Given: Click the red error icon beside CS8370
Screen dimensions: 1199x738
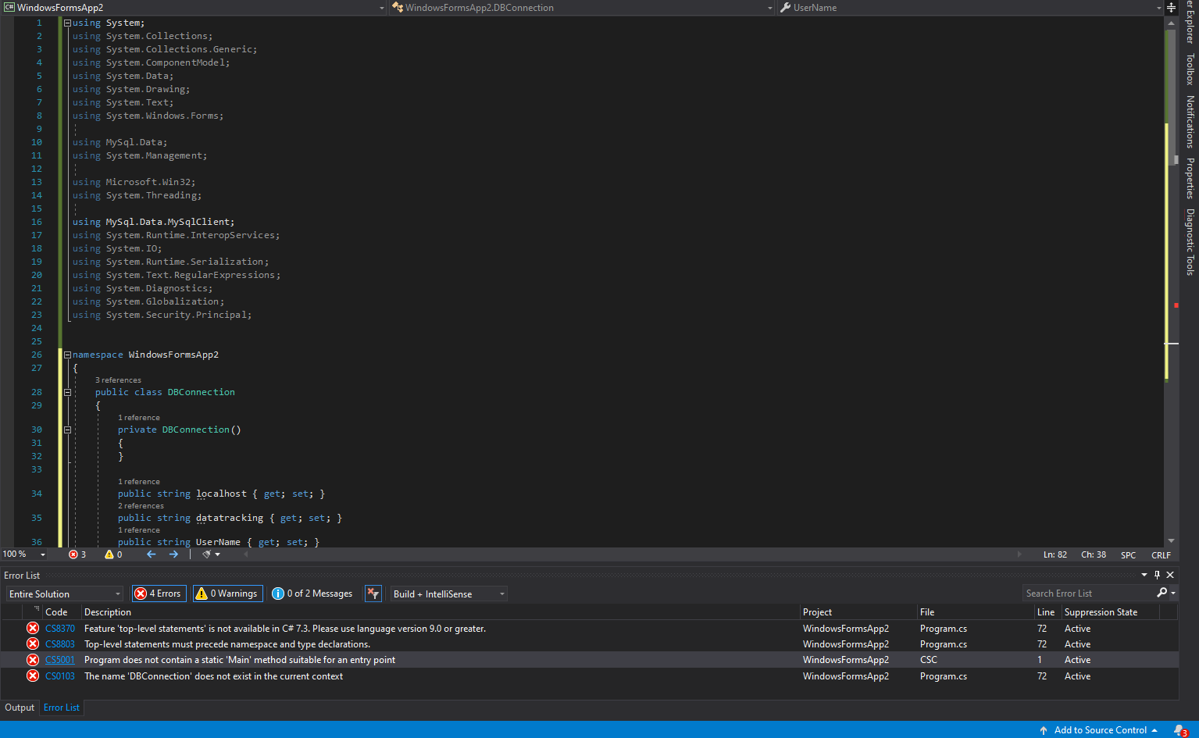Looking at the screenshot, I should [32, 628].
